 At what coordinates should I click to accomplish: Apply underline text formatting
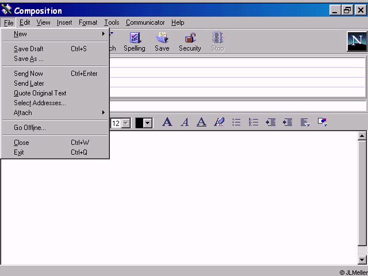click(x=201, y=122)
